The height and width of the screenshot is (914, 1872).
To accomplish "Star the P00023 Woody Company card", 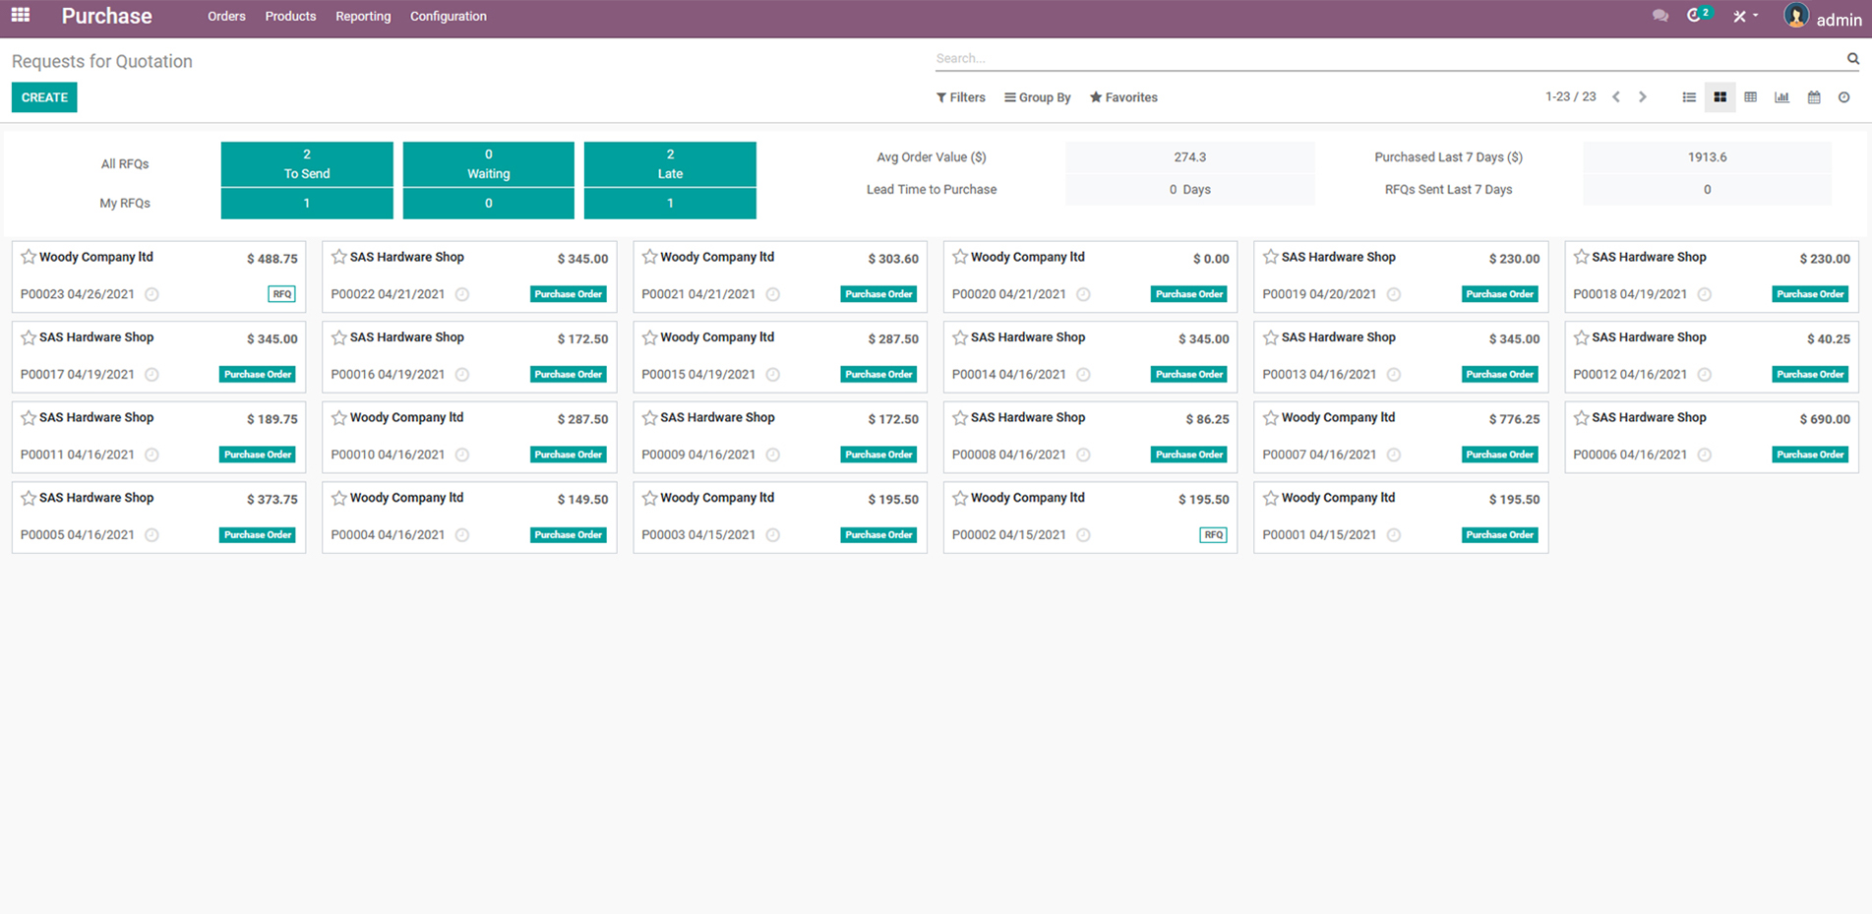I will pos(29,257).
